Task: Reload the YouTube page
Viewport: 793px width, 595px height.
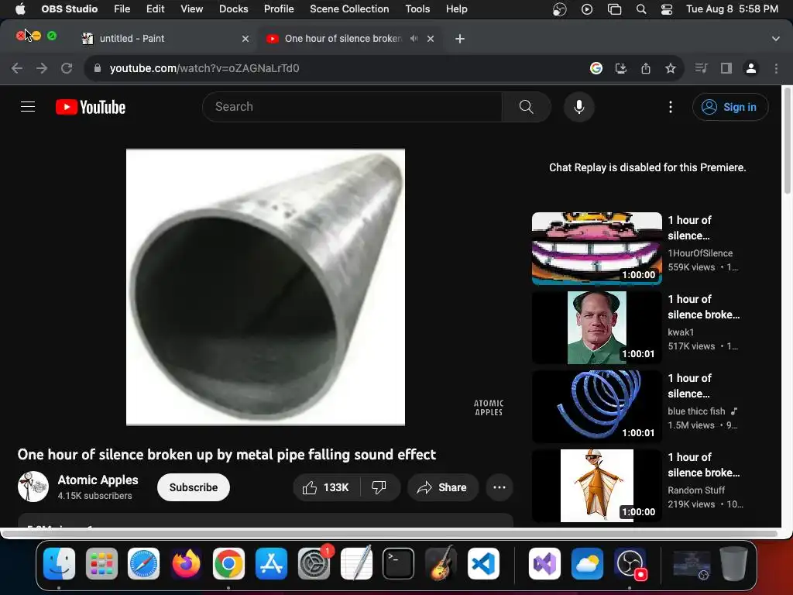Action: [67, 68]
